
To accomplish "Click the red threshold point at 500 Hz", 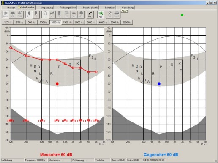I will pos(42,60).
